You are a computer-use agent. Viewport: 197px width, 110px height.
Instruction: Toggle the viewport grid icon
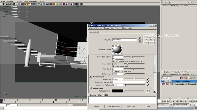(19, 4)
